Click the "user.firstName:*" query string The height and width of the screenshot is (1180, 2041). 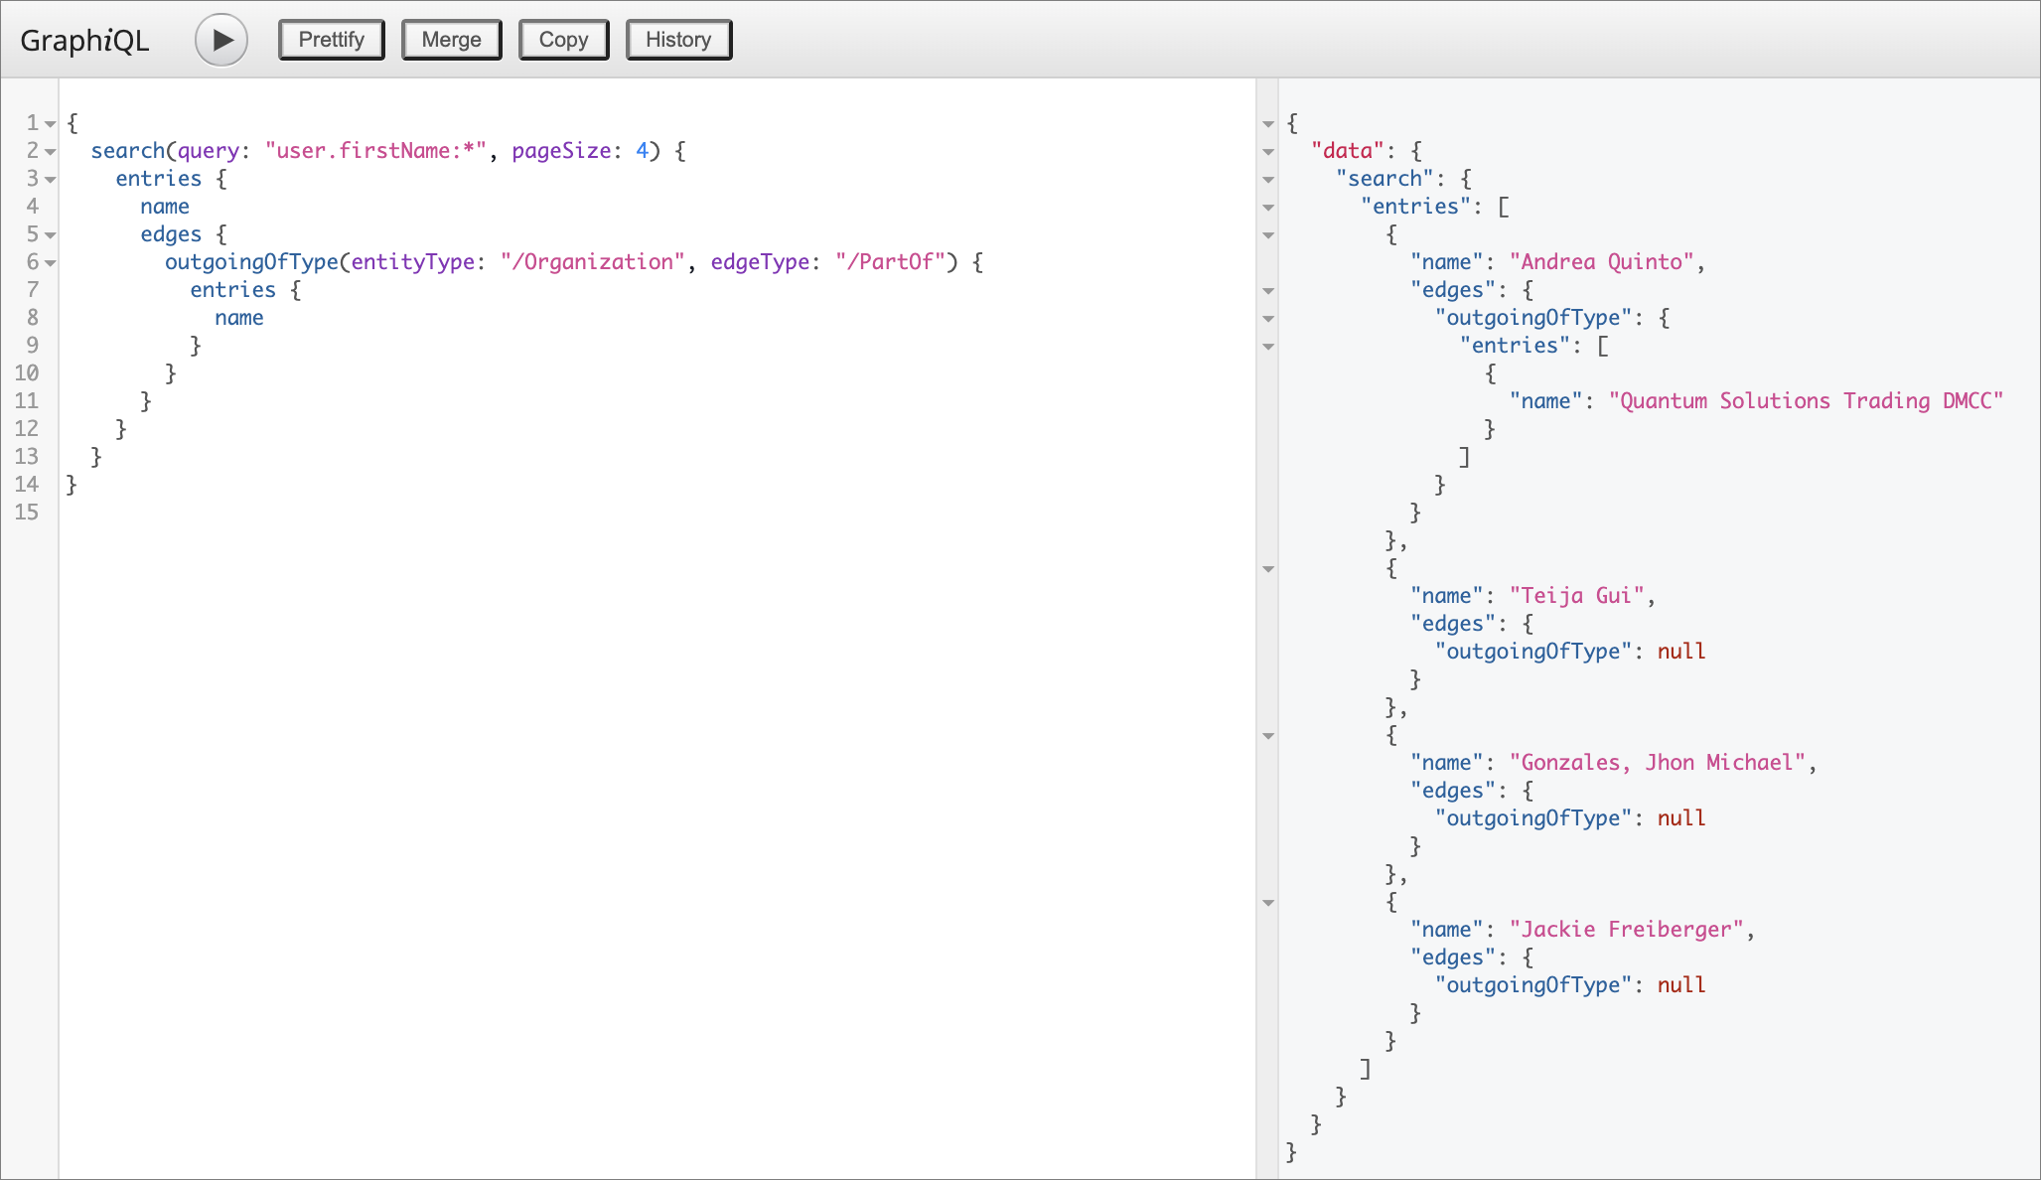coord(375,151)
